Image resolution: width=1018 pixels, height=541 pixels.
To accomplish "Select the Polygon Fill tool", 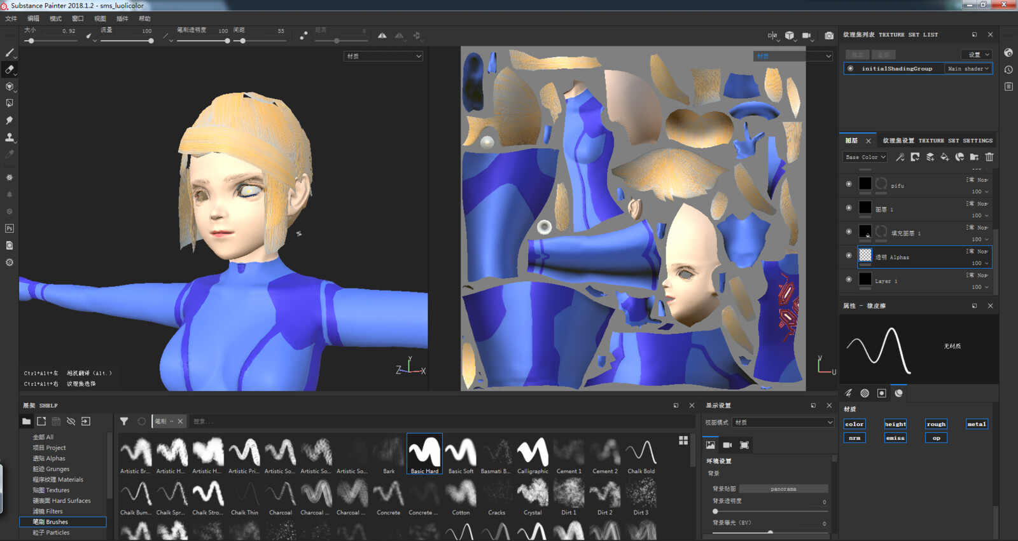I will pyautogui.click(x=10, y=103).
